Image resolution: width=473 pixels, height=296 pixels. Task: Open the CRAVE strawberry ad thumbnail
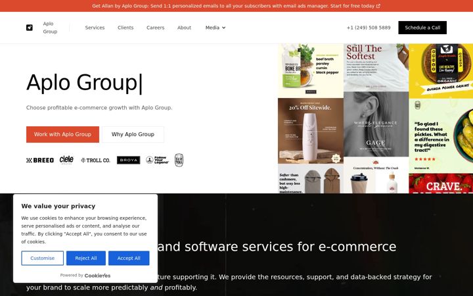441,184
